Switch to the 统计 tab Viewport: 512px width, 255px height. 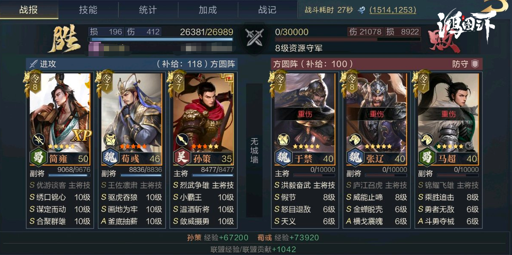(x=148, y=10)
